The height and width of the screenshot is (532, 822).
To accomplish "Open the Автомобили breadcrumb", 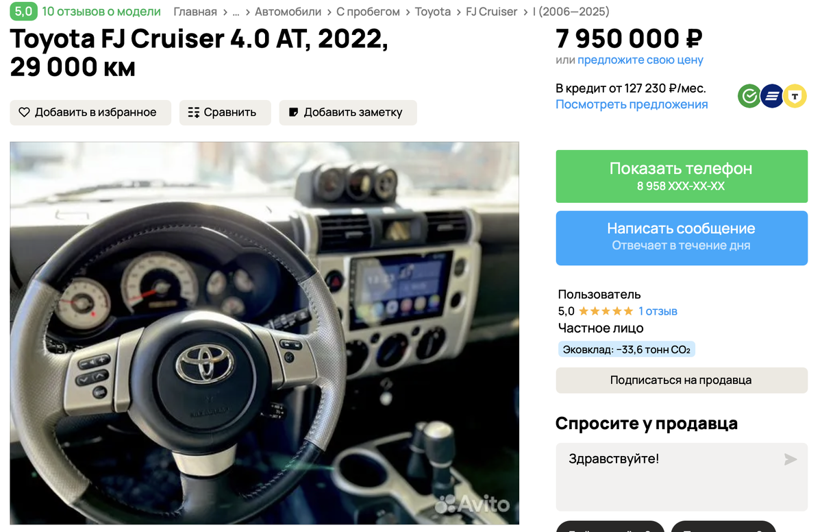I will [x=288, y=12].
